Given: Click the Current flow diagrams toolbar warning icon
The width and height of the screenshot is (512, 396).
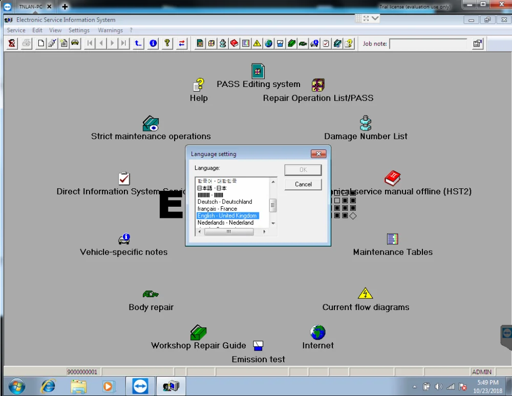Looking at the screenshot, I should click(x=257, y=43).
